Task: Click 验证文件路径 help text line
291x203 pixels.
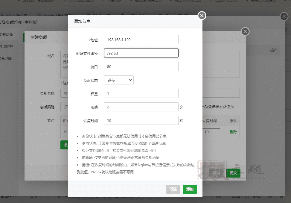Action: (119, 150)
